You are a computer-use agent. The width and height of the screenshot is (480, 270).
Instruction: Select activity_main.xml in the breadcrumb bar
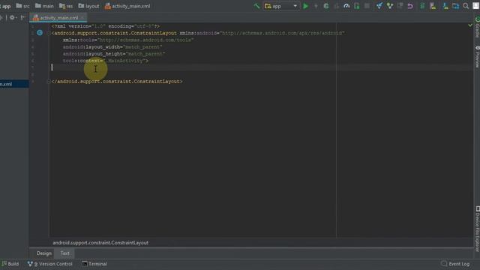point(127,6)
